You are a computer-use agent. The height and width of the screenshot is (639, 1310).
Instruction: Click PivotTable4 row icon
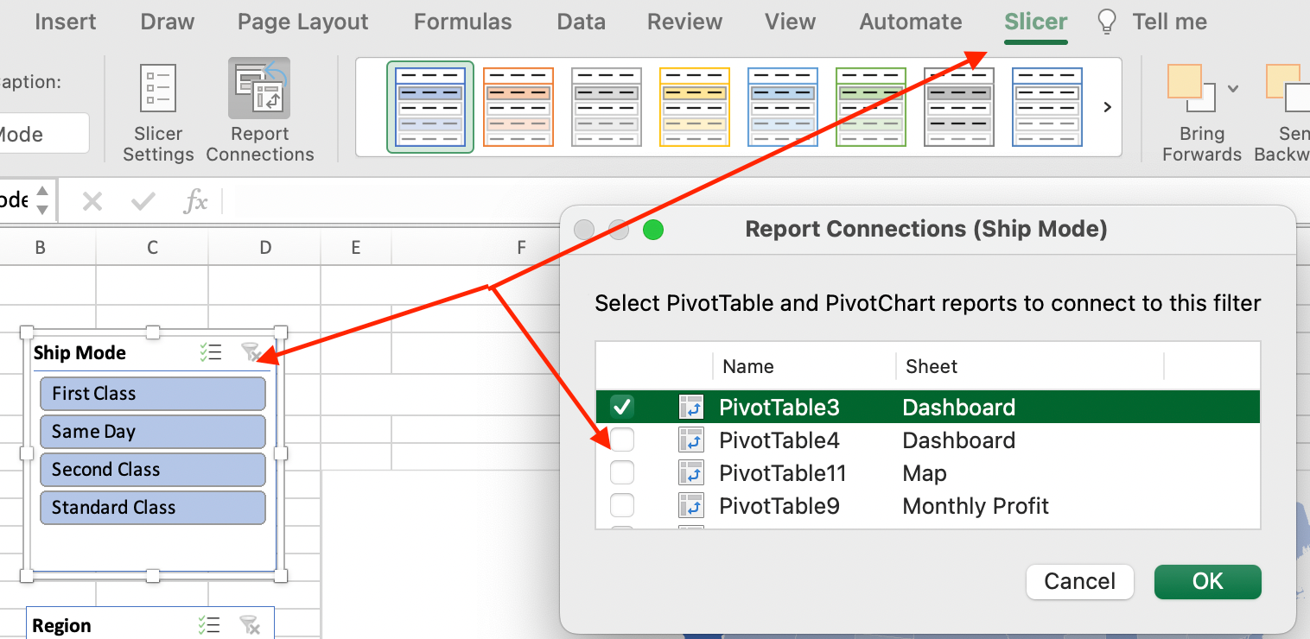click(x=691, y=440)
